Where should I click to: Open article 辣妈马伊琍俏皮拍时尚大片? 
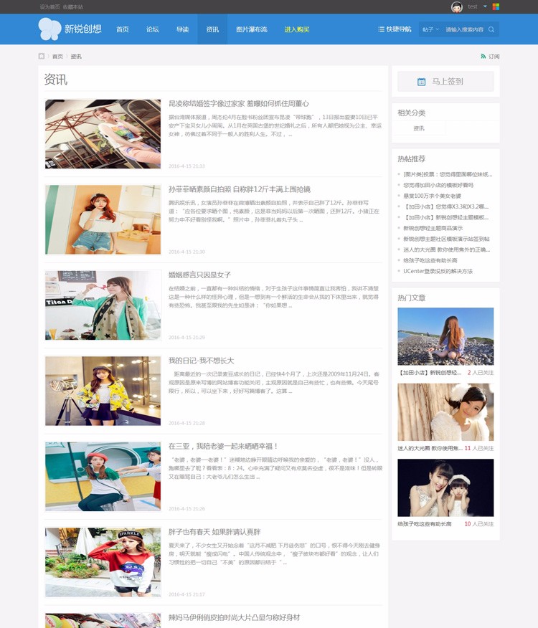tap(234, 617)
